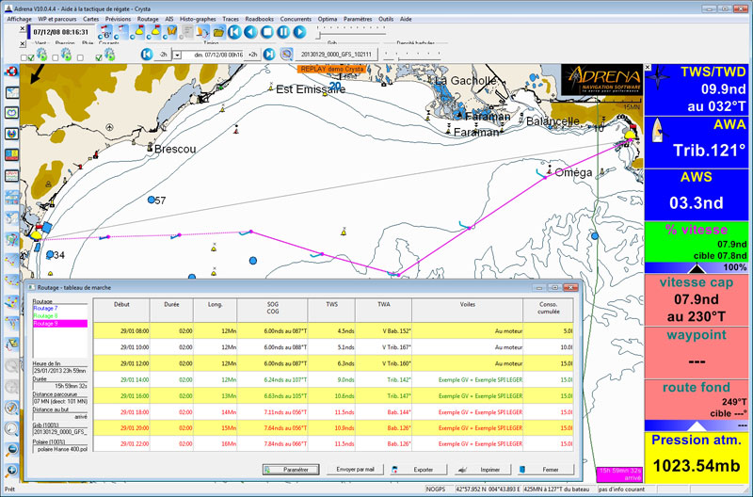Select Routage 9 in the route list

tap(60, 324)
